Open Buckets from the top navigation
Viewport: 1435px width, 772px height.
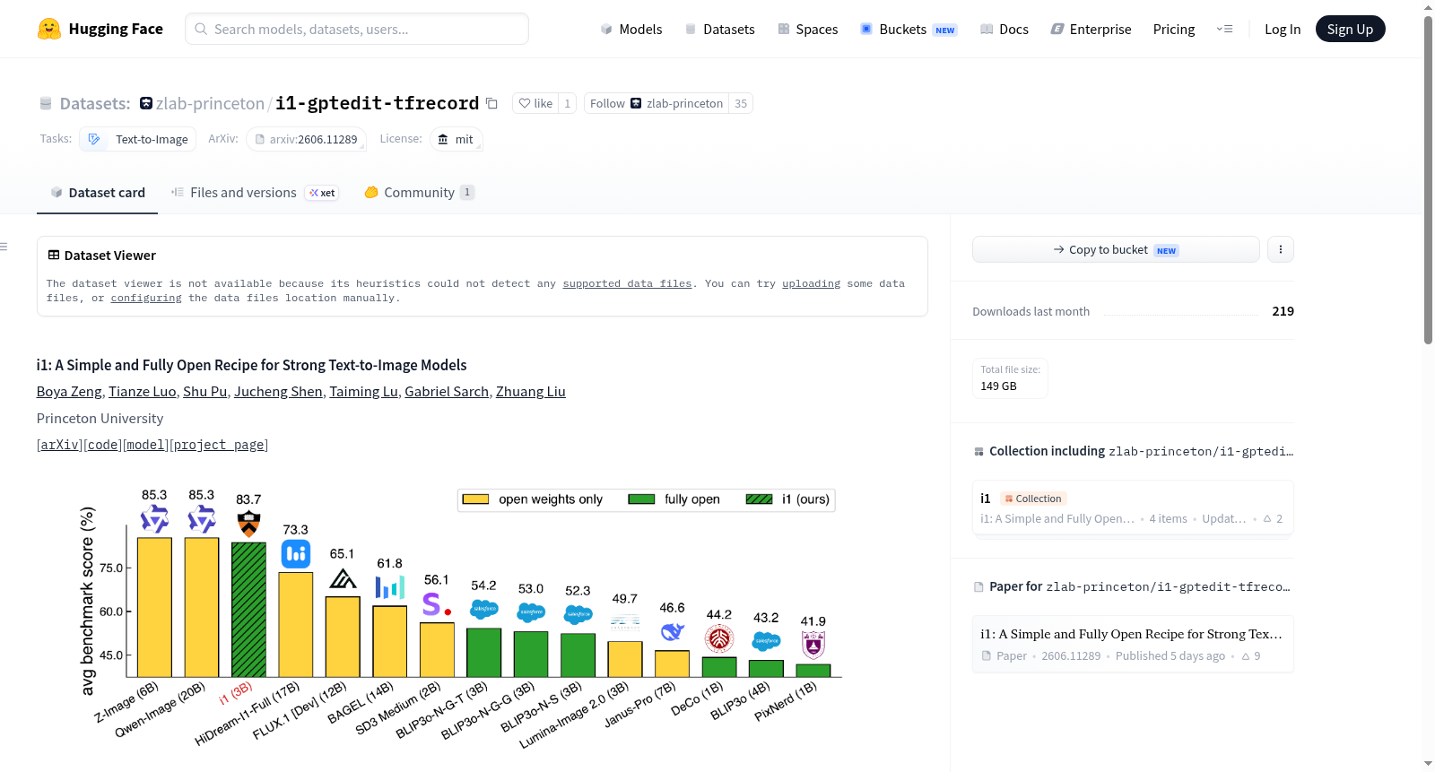[909, 29]
